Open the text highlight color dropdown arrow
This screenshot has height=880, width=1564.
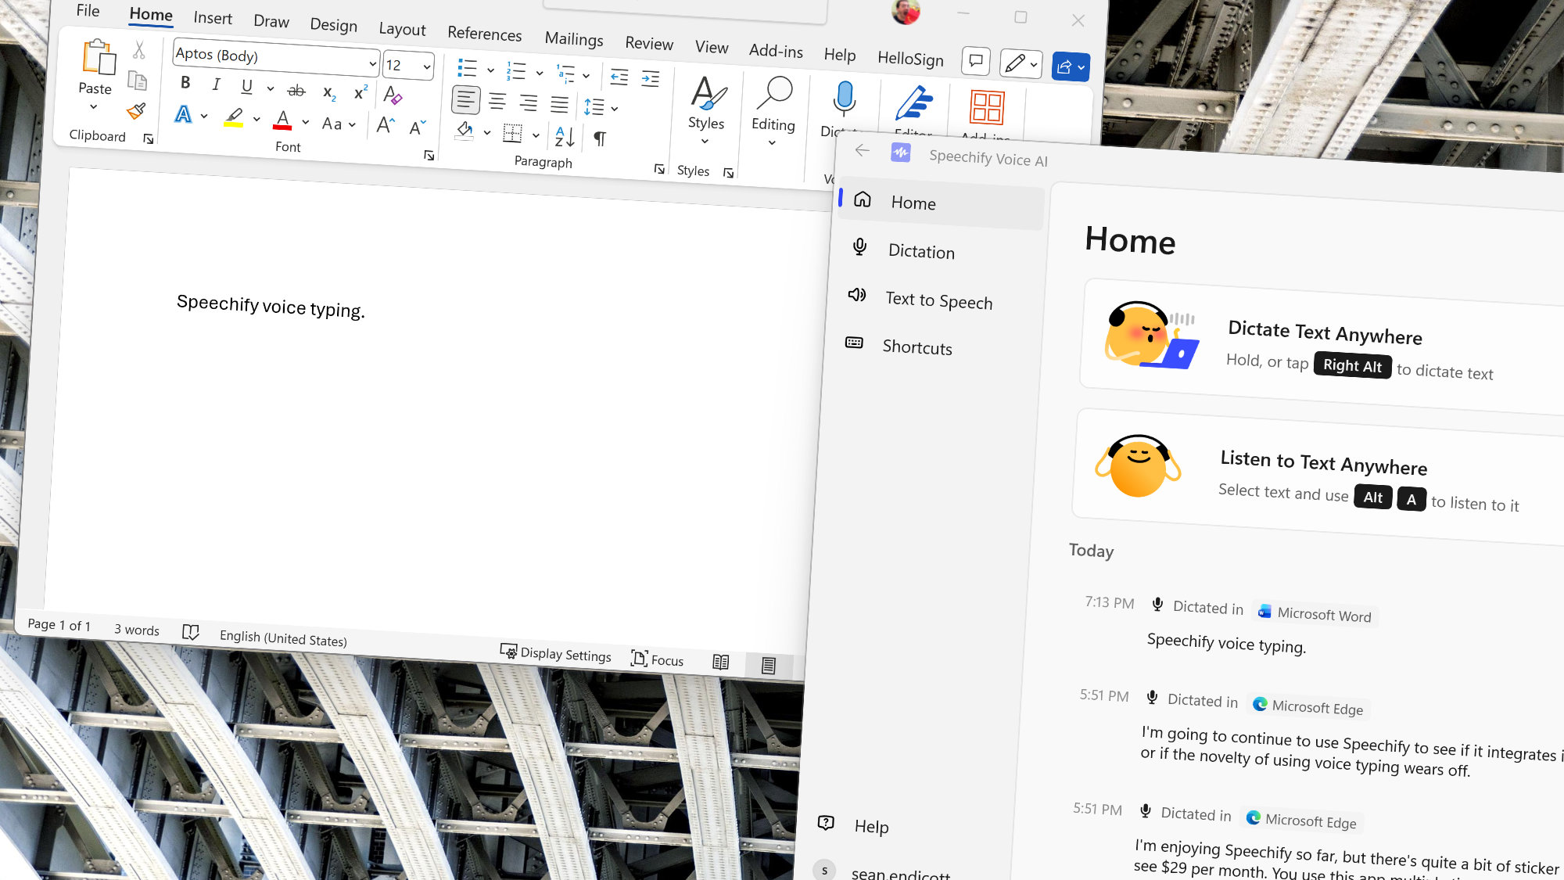pyautogui.click(x=256, y=117)
